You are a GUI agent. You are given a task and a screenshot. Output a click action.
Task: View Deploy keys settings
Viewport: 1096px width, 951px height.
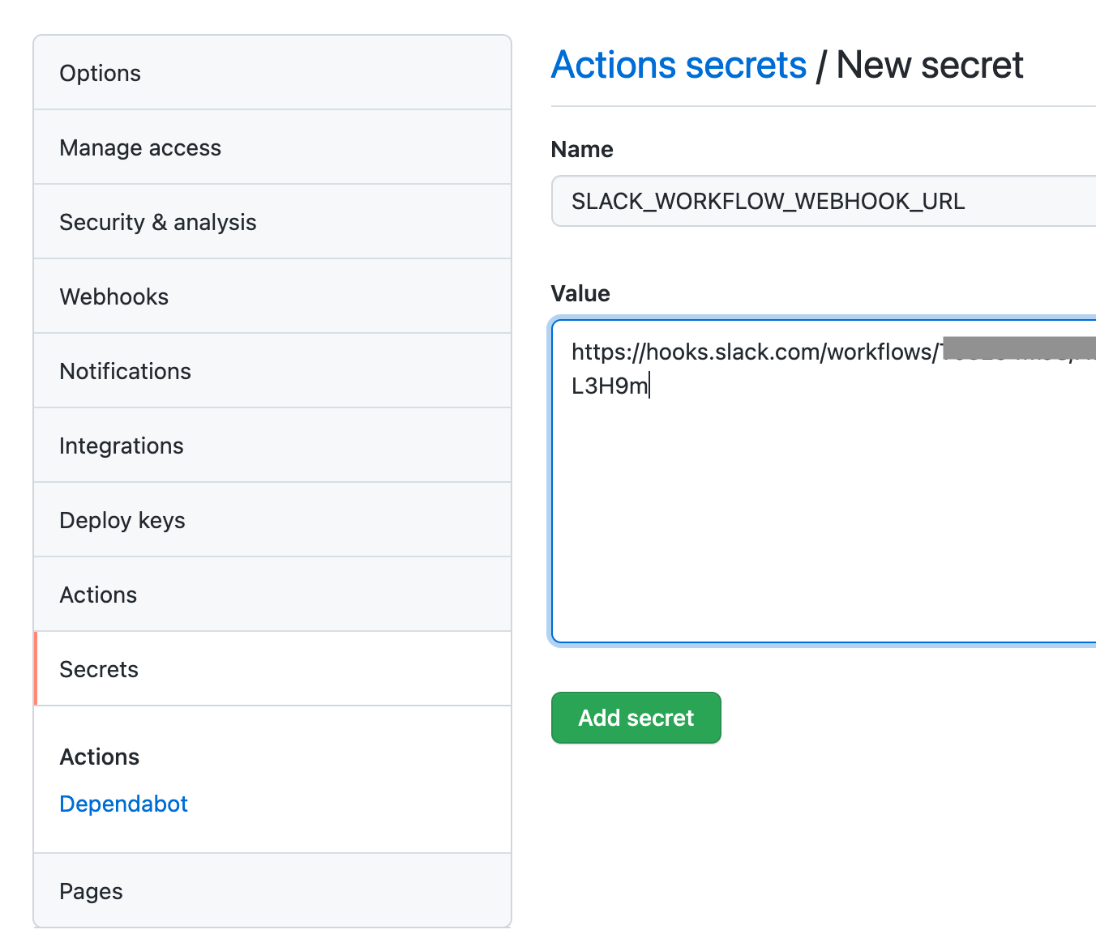pos(122,520)
